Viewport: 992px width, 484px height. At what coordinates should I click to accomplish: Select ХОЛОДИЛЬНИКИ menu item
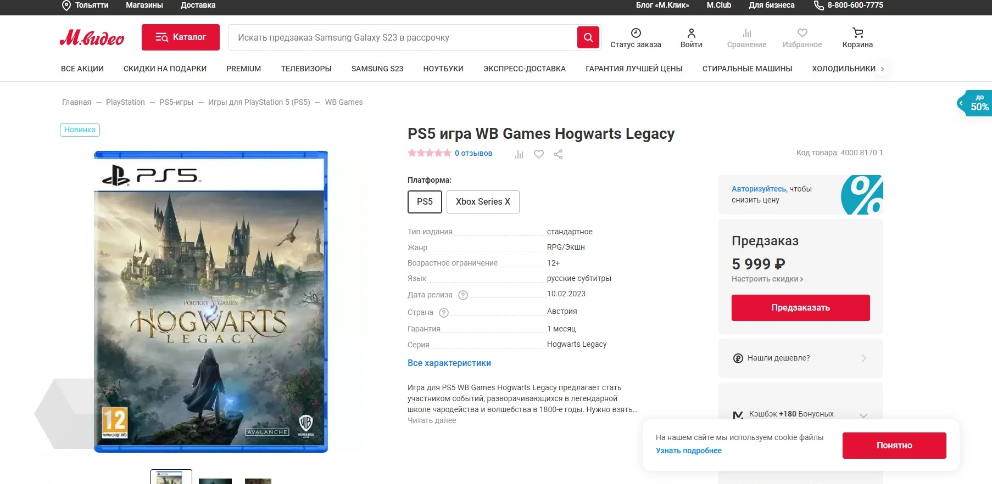(844, 69)
